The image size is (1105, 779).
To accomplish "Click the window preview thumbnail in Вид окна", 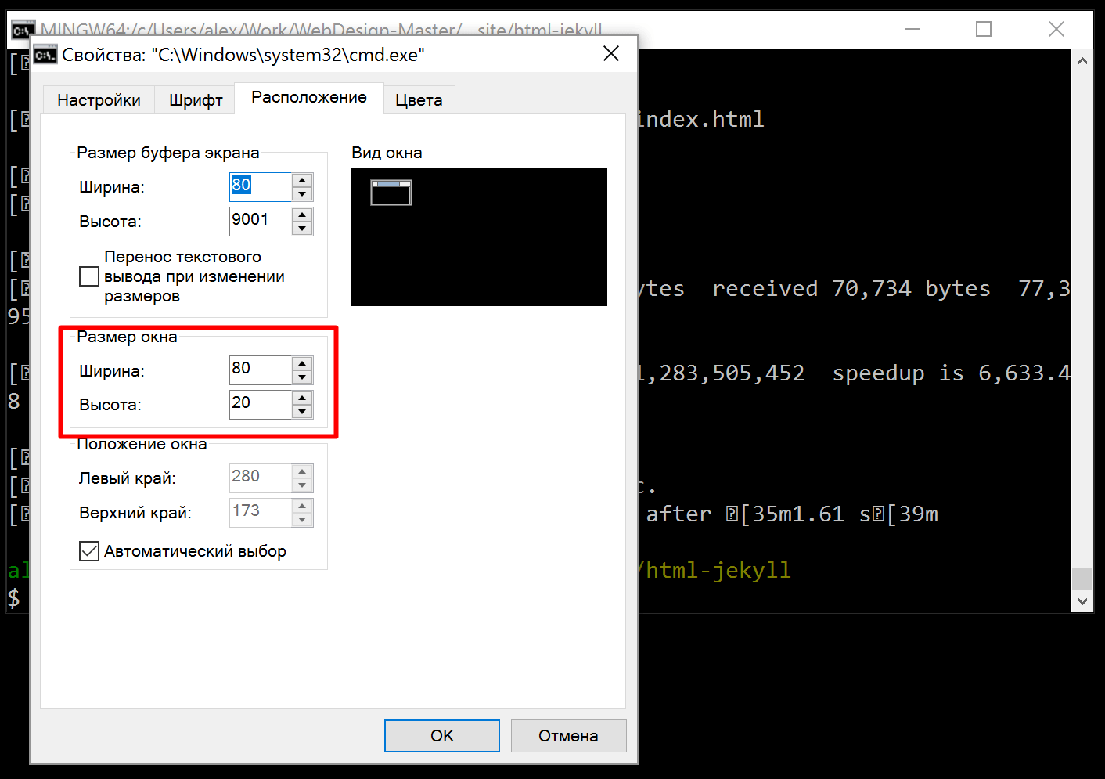I will click(x=391, y=193).
